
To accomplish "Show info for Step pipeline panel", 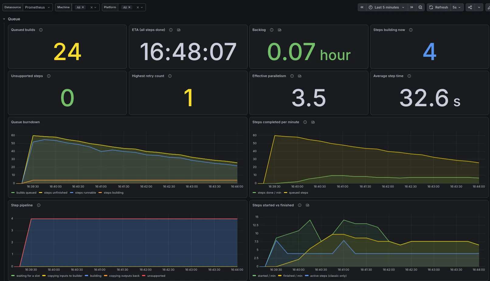I will click(x=39, y=205).
